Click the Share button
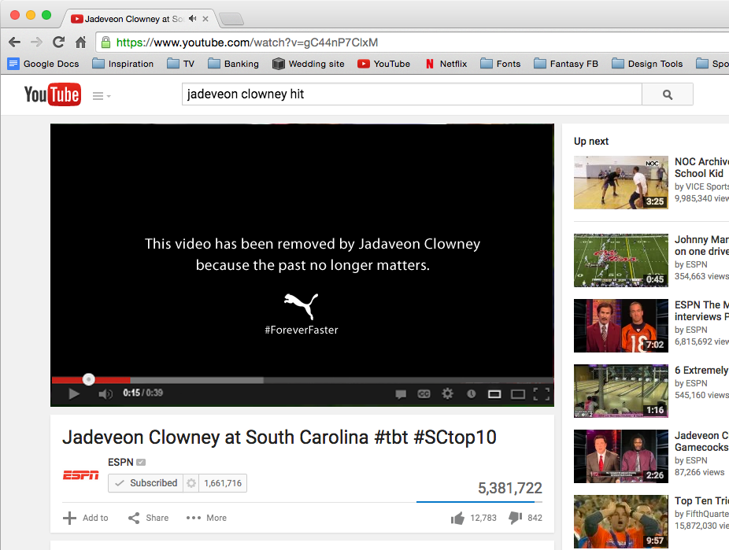 (x=148, y=518)
